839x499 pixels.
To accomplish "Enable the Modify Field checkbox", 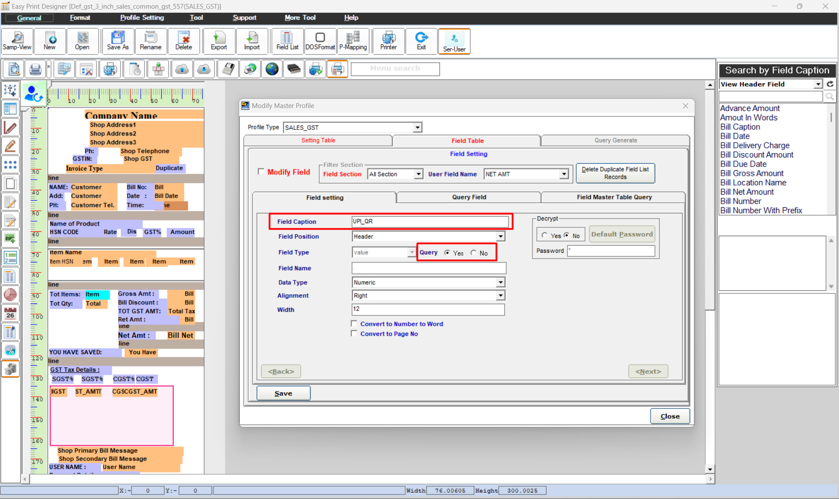I will pos(261,171).
